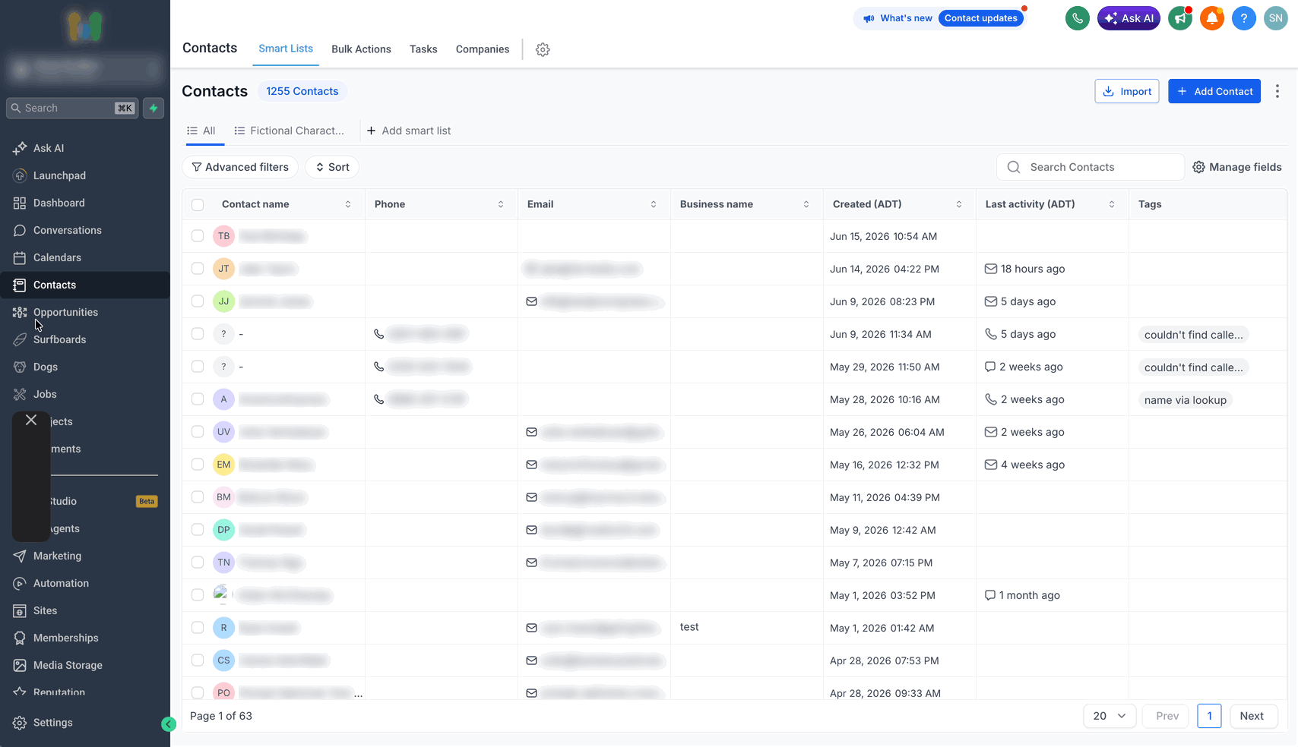Viewport: 1298px width, 747px height.
Task: Click the green megaphone announcements icon
Action: click(x=1179, y=18)
